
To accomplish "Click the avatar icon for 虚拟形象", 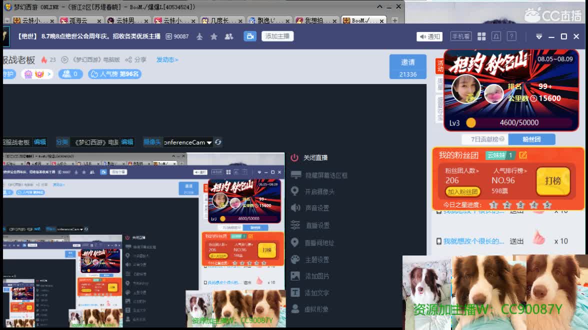I will pos(295,309).
